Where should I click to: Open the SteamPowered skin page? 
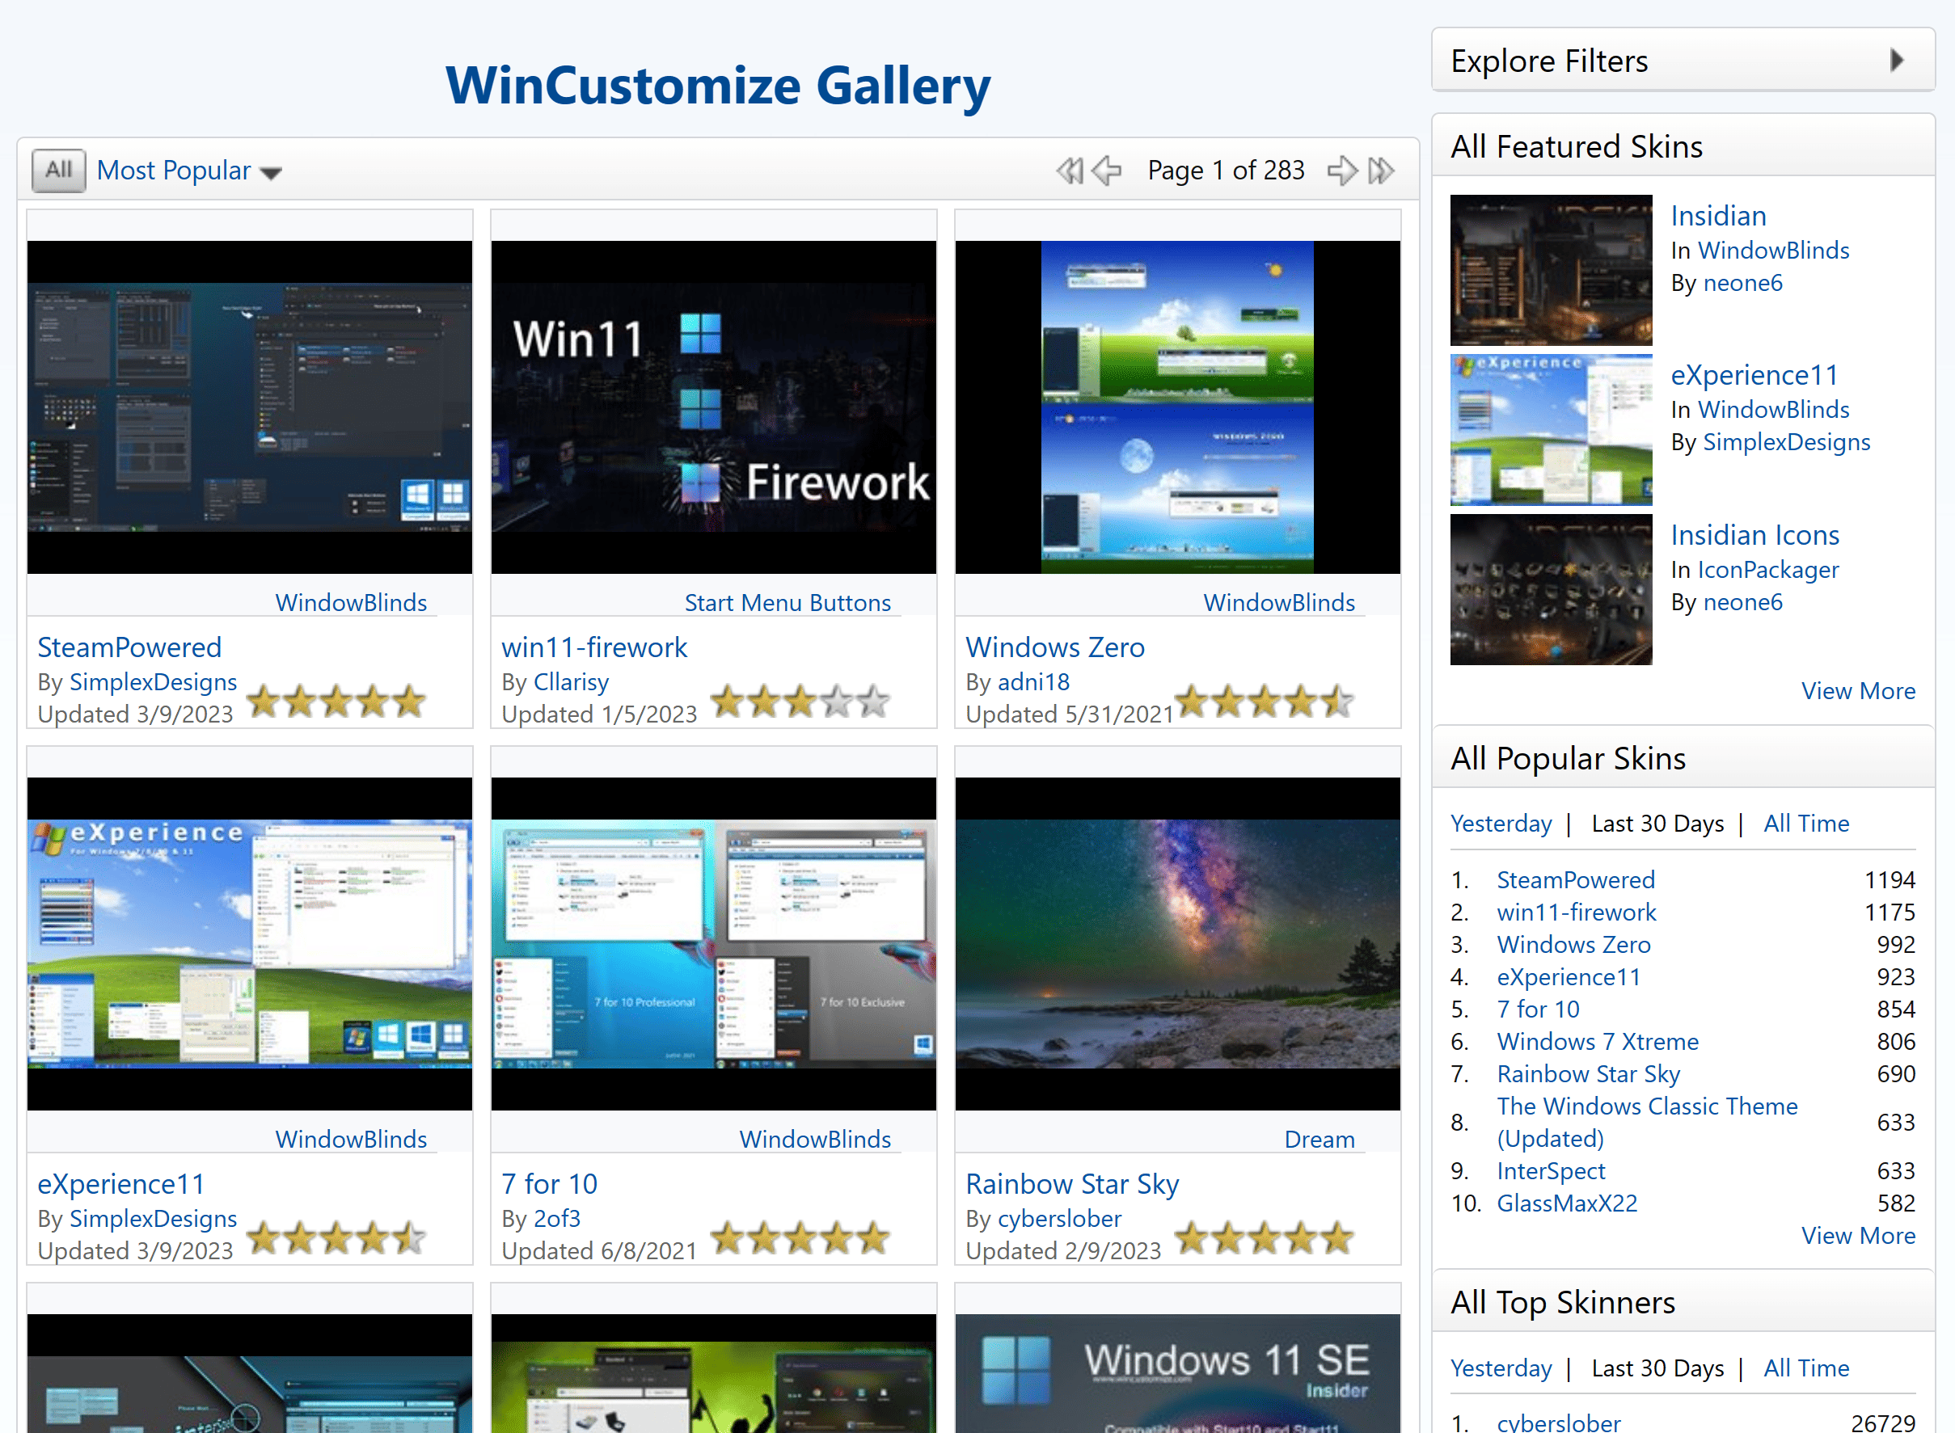(x=129, y=647)
